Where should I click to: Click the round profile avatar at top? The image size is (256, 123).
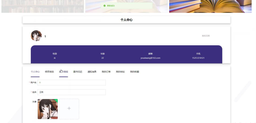click(36, 36)
